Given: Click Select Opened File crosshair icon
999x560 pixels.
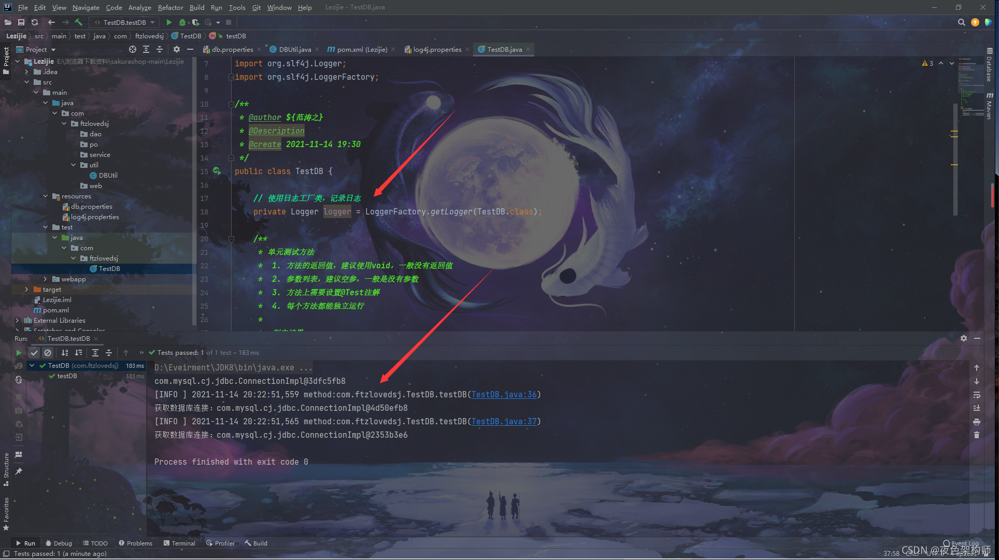Looking at the screenshot, I should (x=133, y=49).
